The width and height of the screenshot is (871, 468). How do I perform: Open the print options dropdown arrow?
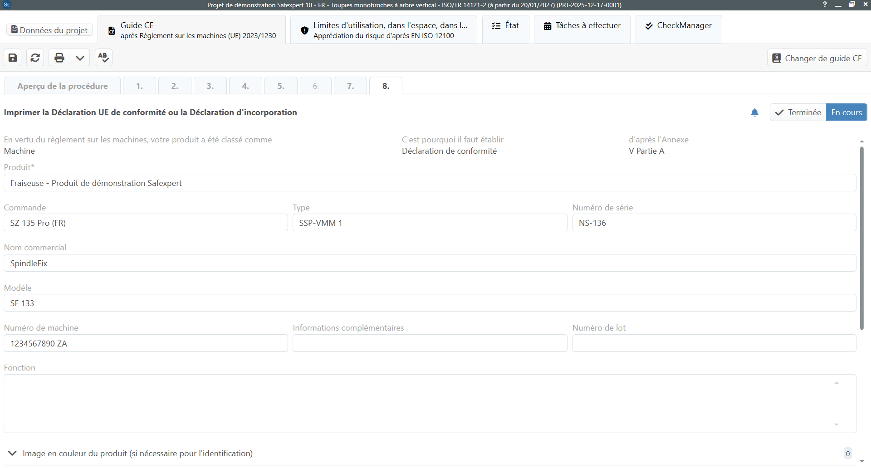pos(80,58)
